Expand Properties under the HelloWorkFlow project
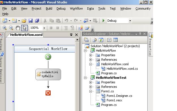 [x=90, y=55]
